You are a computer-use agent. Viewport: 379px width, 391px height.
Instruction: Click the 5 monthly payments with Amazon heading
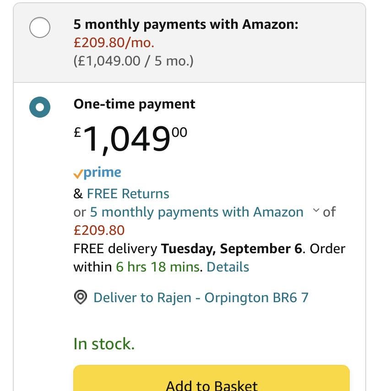click(186, 24)
